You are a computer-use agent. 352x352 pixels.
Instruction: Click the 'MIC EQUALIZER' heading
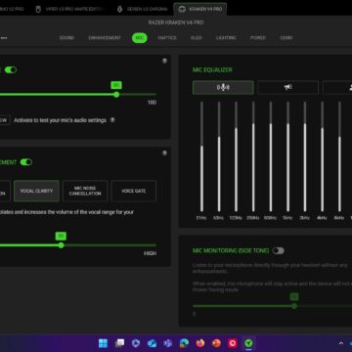coord(212,69)
